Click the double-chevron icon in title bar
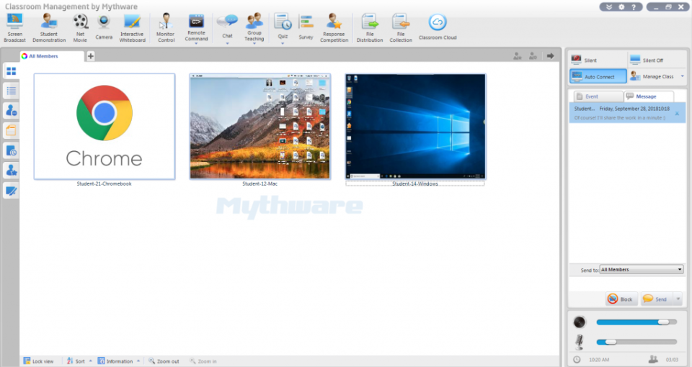692x367 pixels. (609, 7)
